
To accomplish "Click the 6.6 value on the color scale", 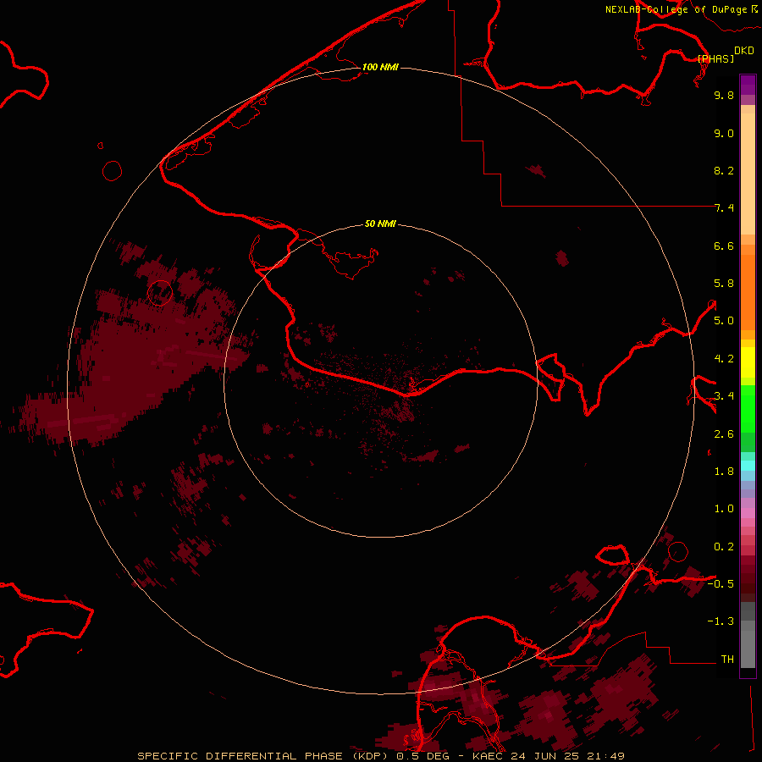I will pyautogui.click(x=724, y=246).
